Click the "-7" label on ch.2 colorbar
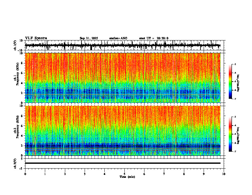252x195 pixels. click(x=235, y=151)
